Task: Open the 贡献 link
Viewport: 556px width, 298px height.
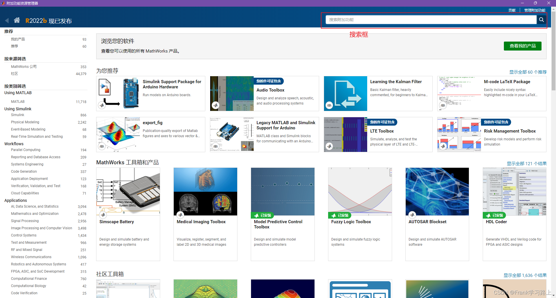Action: point(512,10)
